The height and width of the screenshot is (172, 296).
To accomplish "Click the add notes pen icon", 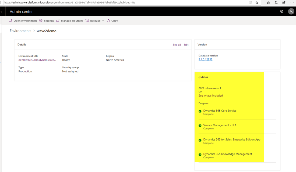I will tap(276, 2).
